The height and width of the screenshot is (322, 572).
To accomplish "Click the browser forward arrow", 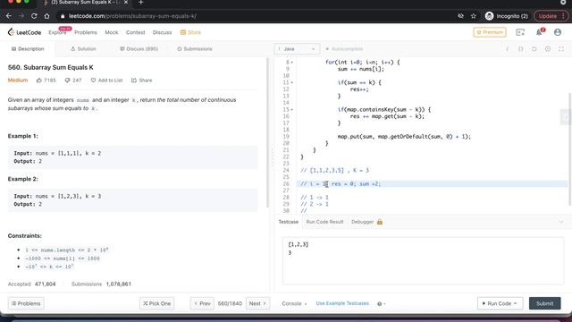I will coord(21,16).
